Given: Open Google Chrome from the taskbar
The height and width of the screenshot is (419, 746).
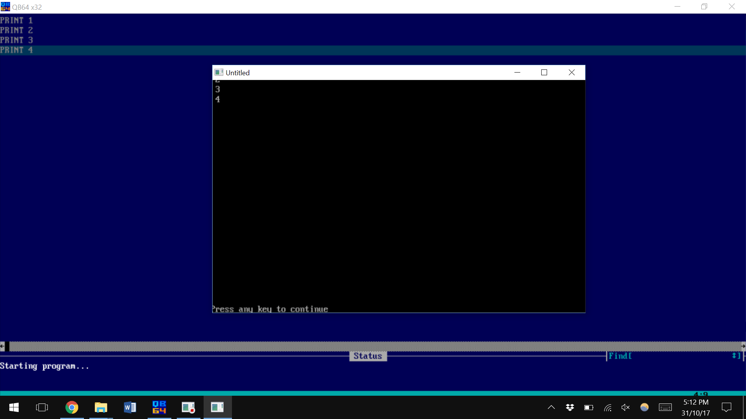Looking at the screenshot, I should (x=71, y=407).
